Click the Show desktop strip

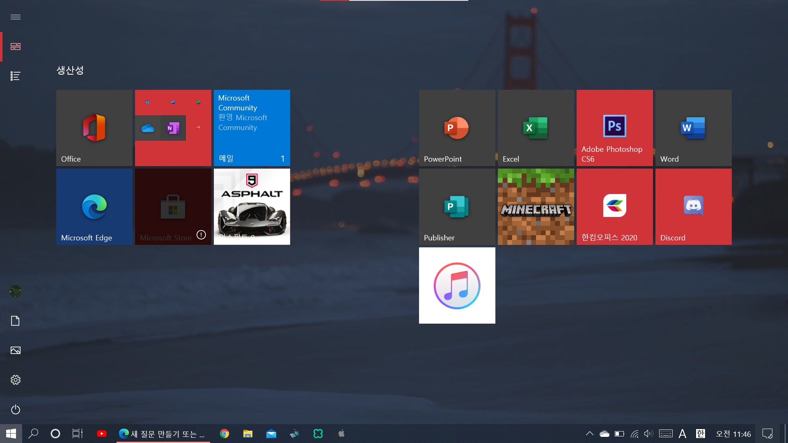click(x=786, y=434)
